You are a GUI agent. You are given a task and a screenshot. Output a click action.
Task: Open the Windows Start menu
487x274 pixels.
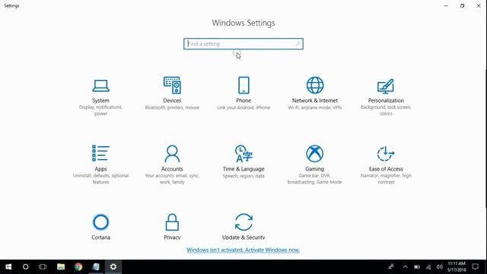point(8,267)
